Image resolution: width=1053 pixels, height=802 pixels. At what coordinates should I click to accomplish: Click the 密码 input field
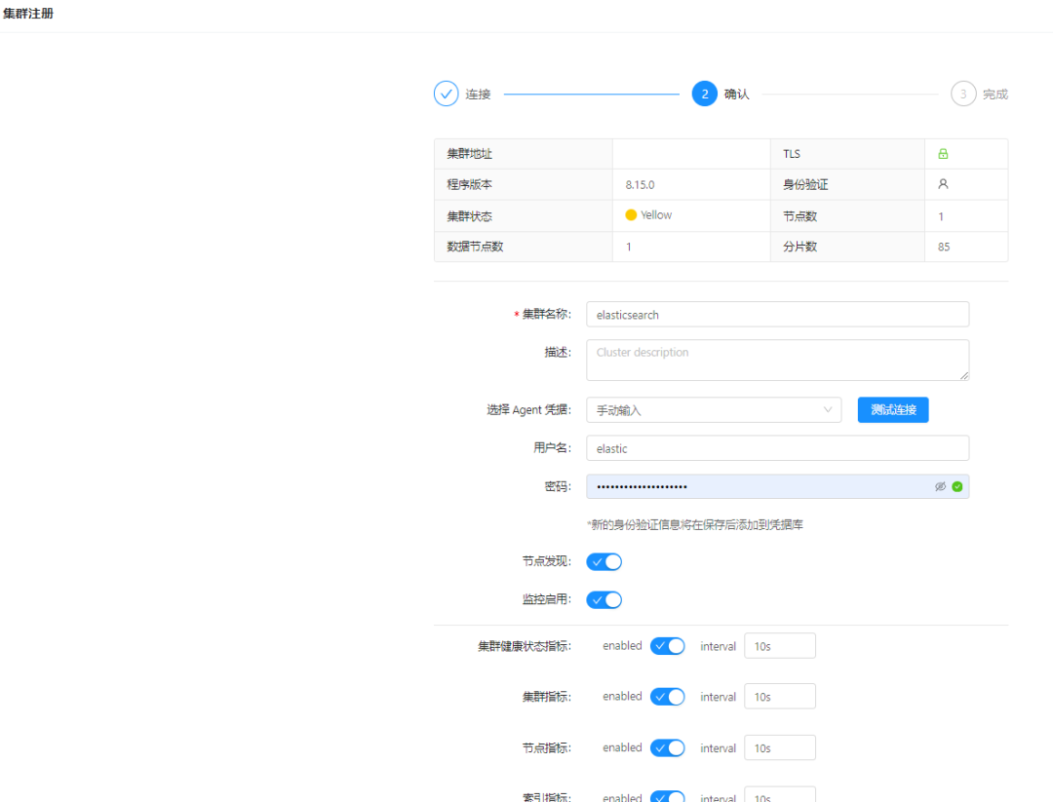tap(778, 486)
